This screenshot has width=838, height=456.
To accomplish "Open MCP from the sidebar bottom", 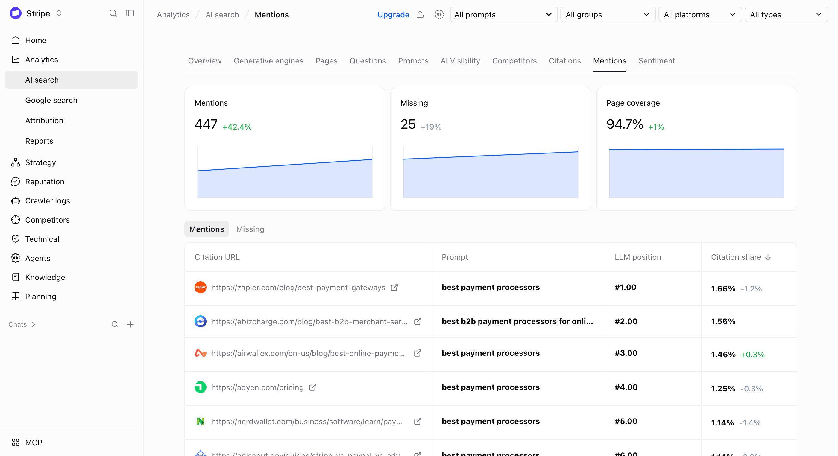I will pos(72,442).
